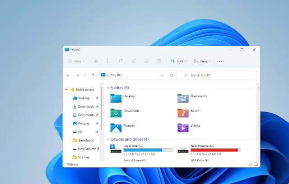The width and height of the screenshot is (289, 184).
Task: Maximize the This PC window
Action: [242, 50]
